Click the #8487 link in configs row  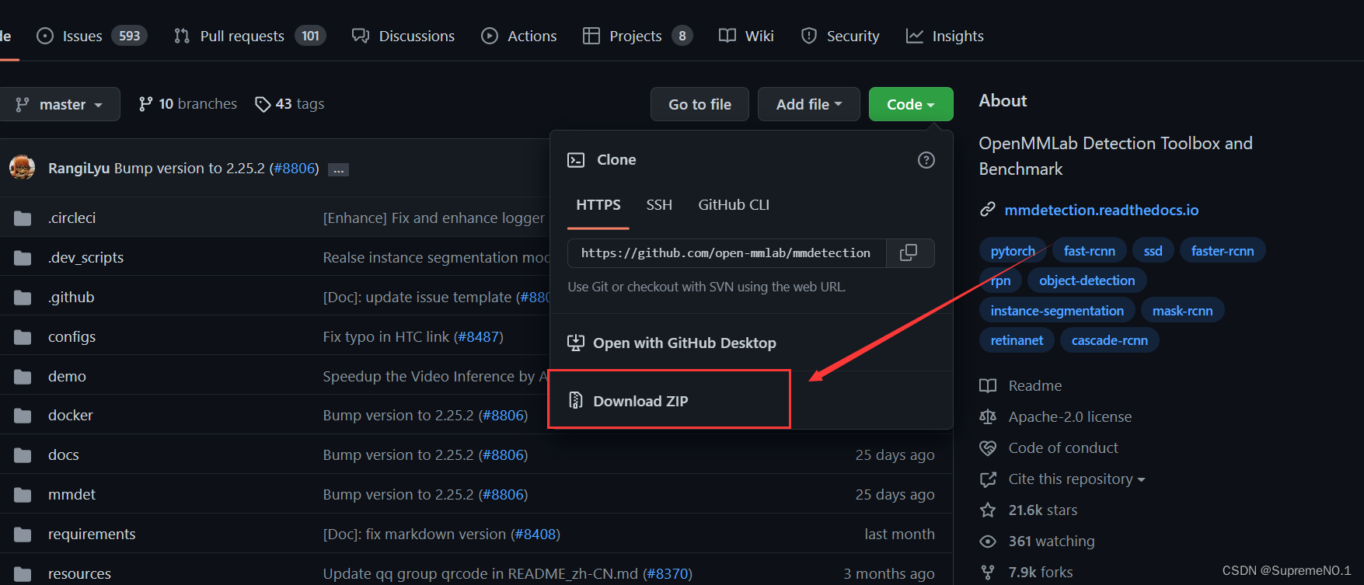(x=478, y=337)
